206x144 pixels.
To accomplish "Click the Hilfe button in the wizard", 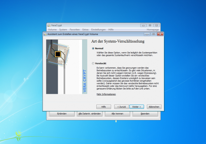I will coord(103,107).
